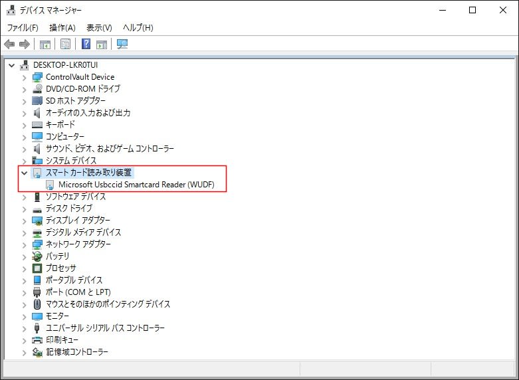The width and height of the screenshot is (519, 380).
Task: Expand the ネットワーク アダプター category
Action: (24, 244)
